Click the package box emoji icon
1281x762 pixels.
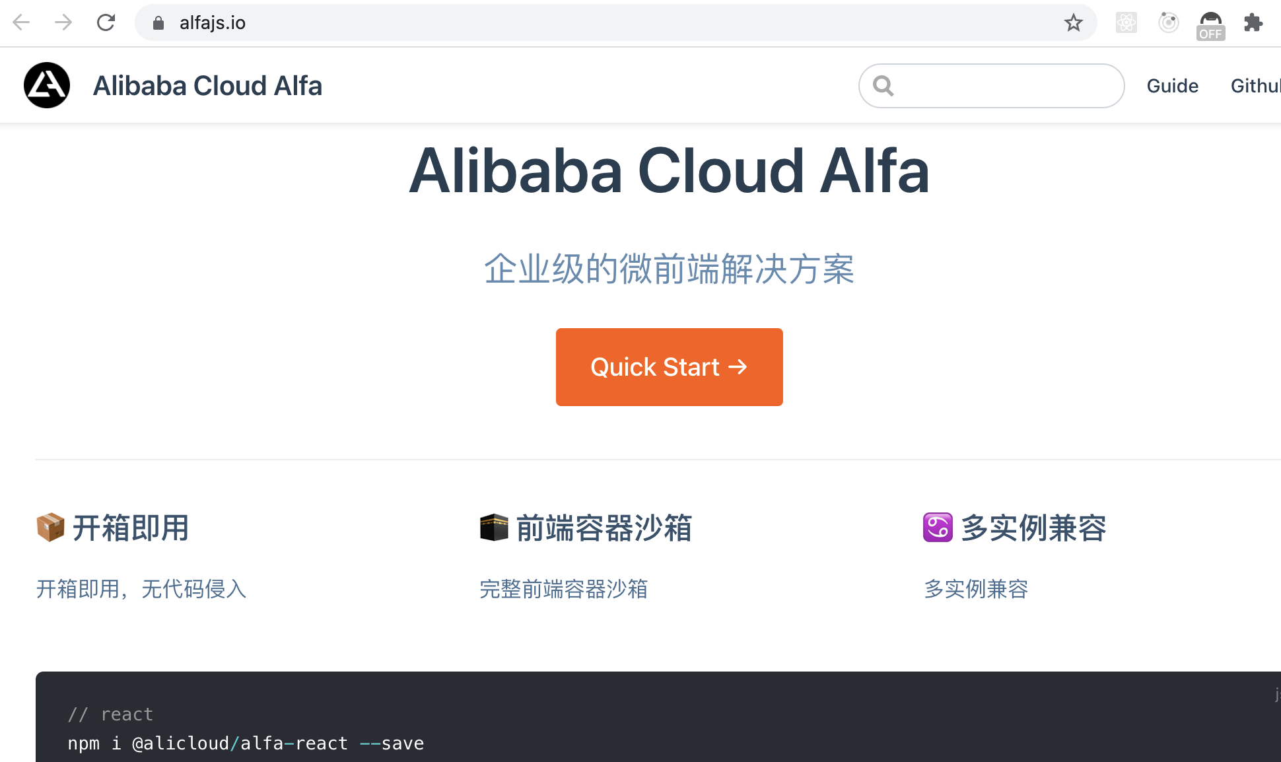click(50, 528)
